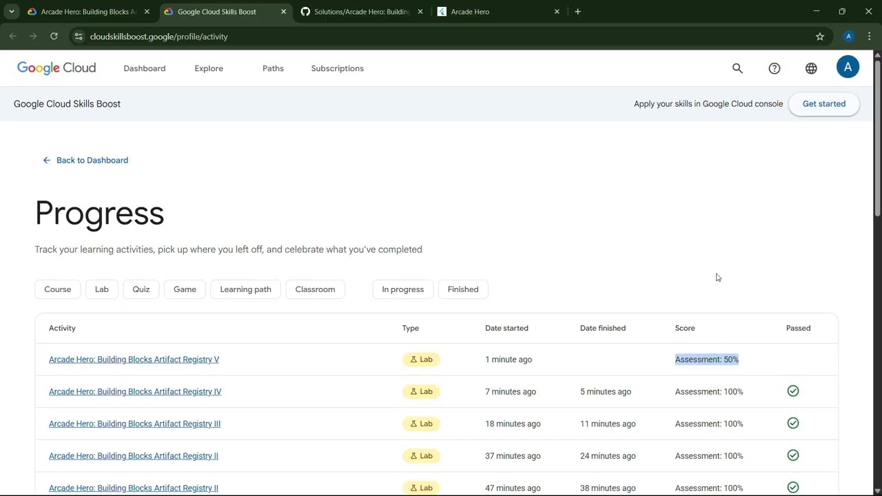The image size is (882, 496).
Task: Click the Score column header
Action: 685,328
